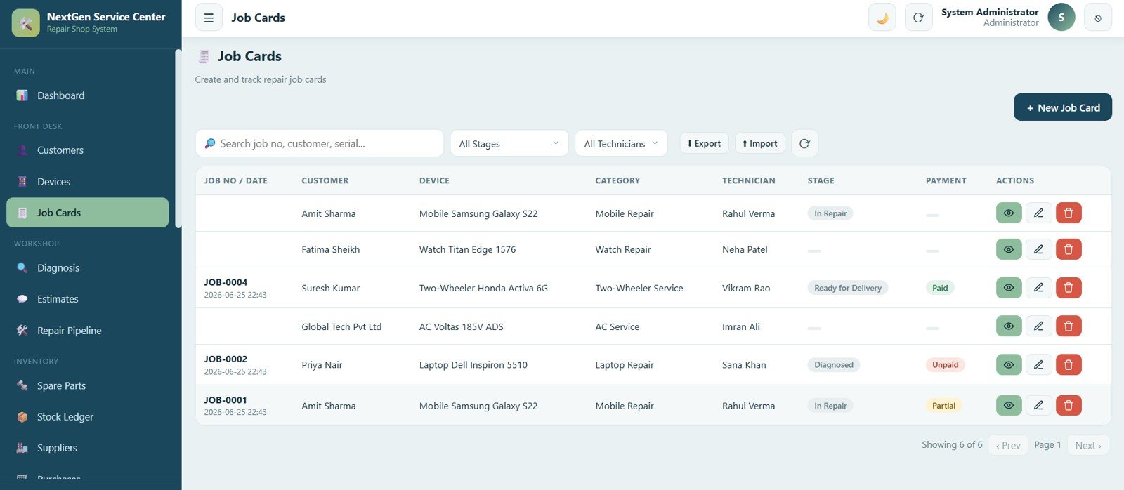Viewport: 1124px width, 490px height.
Task: Delete the Global Tech Pvt Ltd job card
Action: [1069, 326]
